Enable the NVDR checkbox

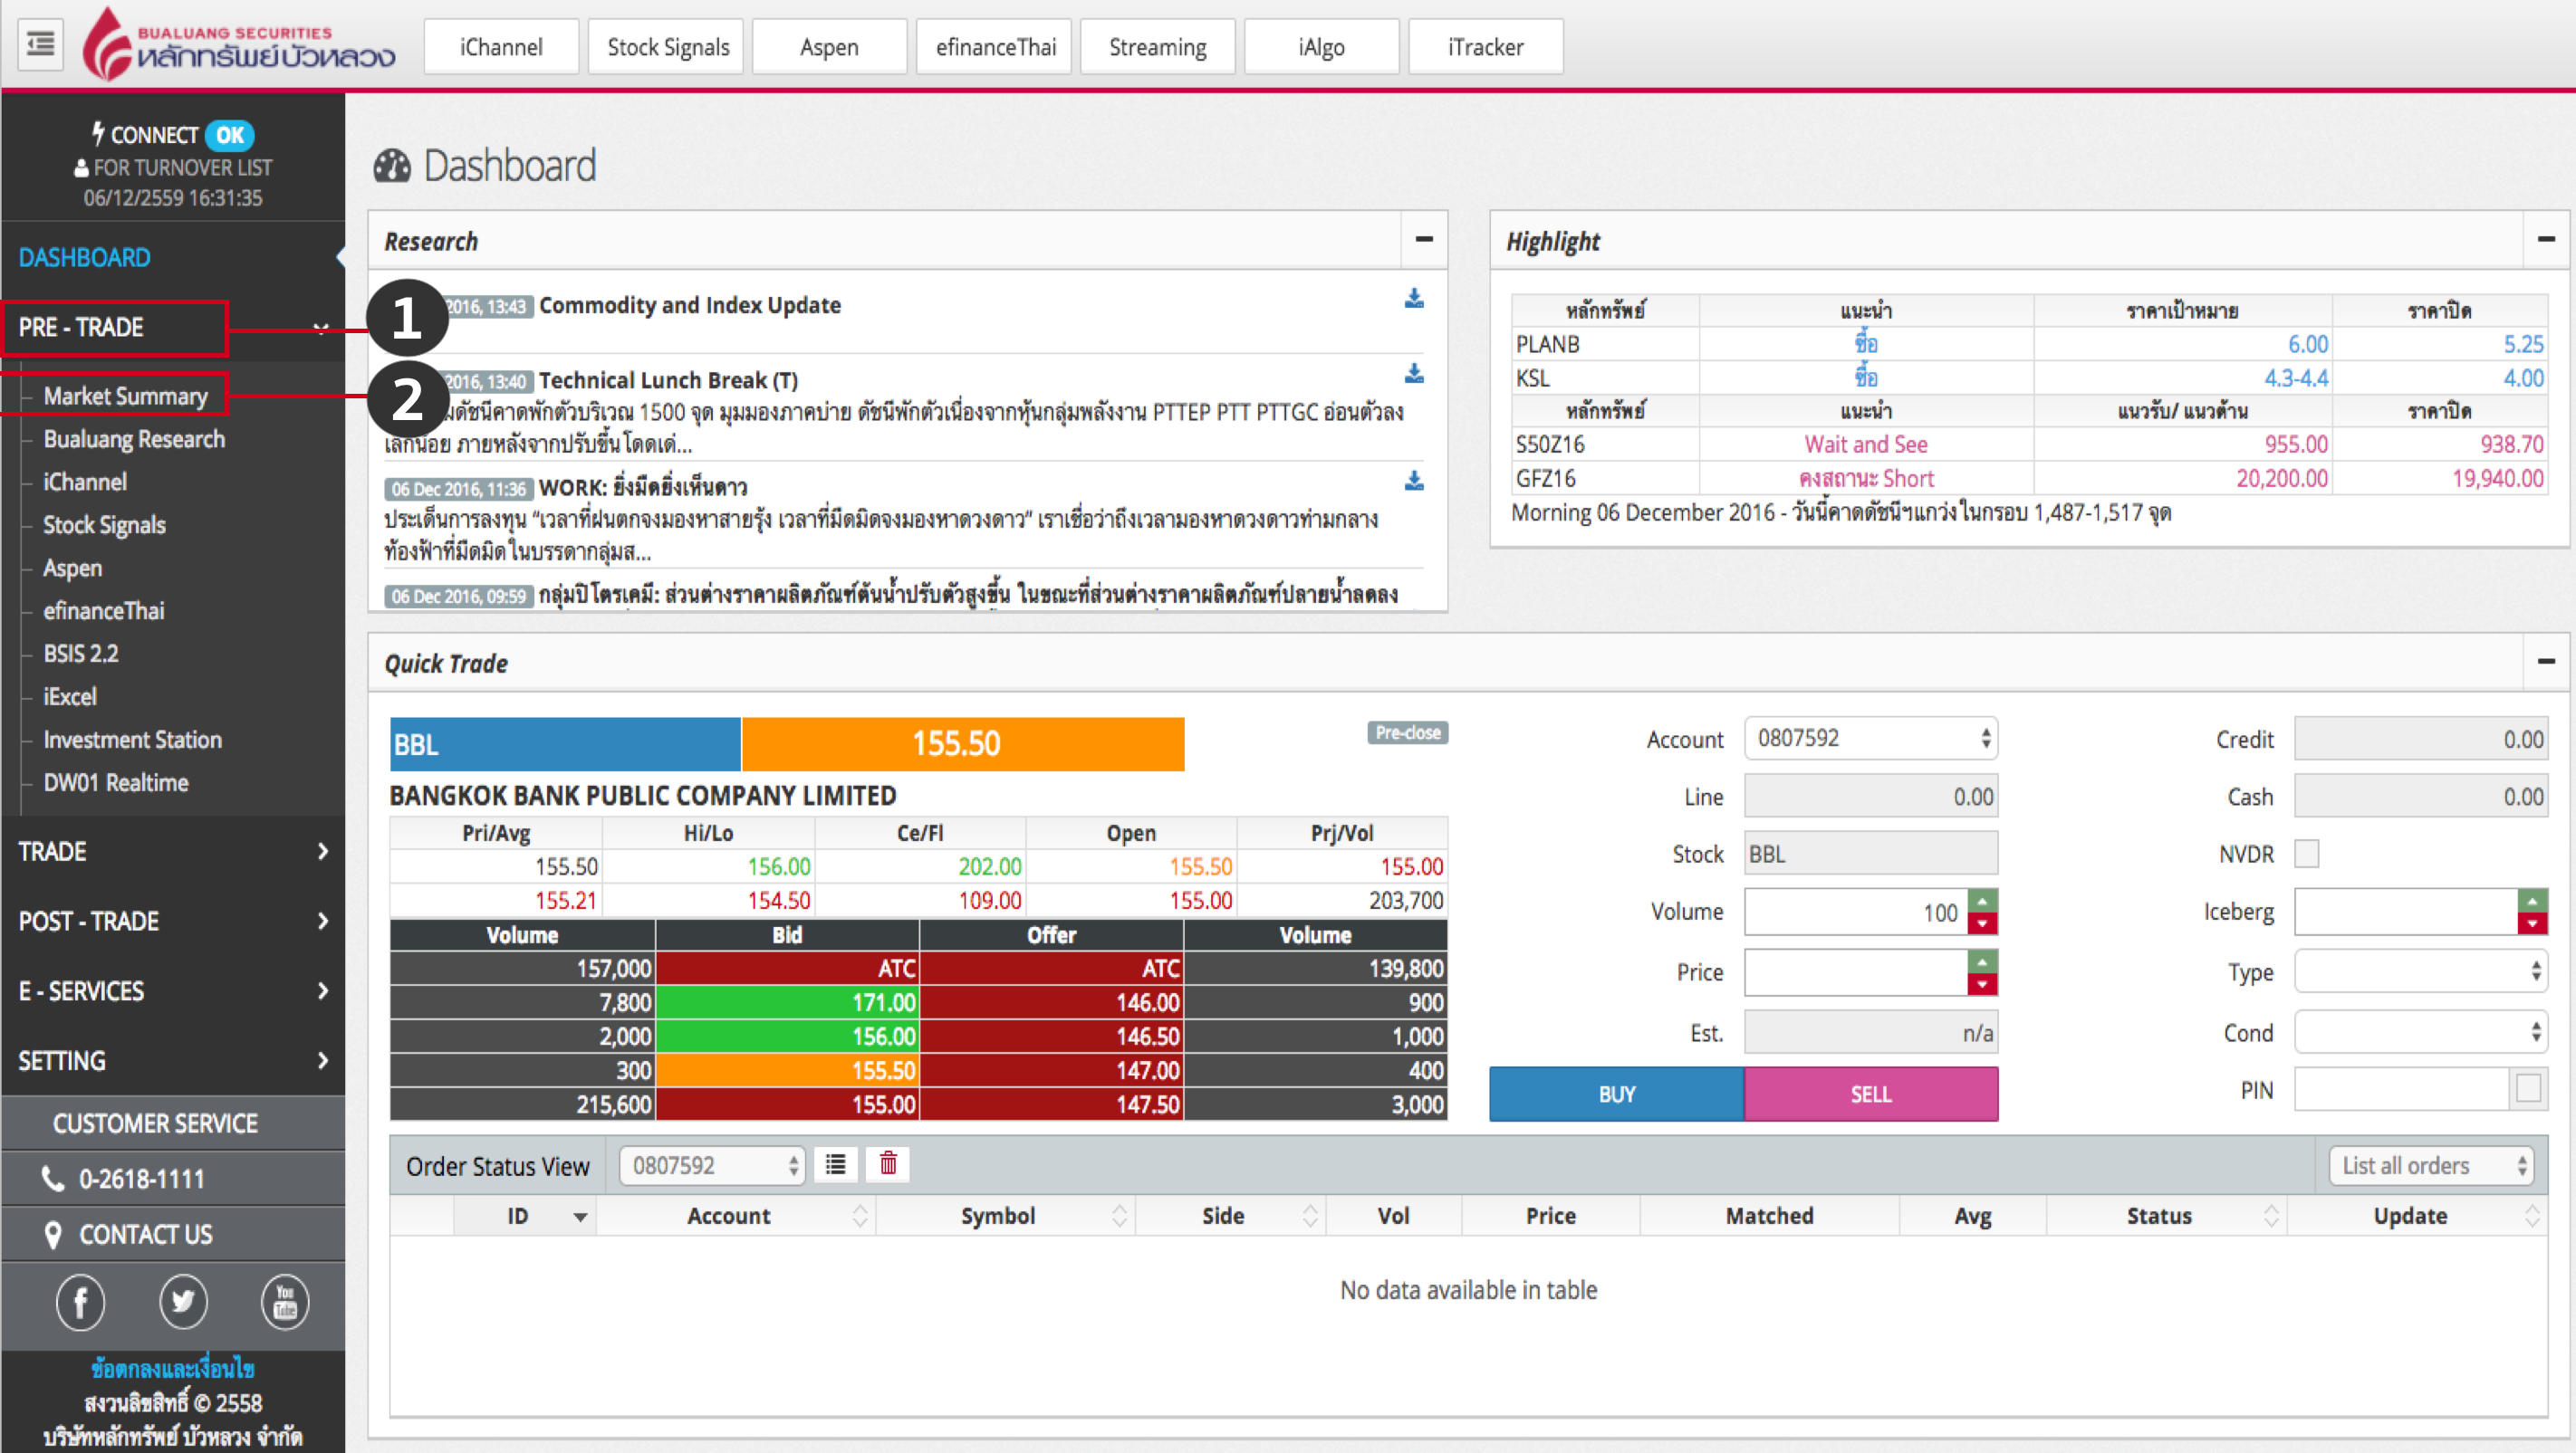[2307, 854]
